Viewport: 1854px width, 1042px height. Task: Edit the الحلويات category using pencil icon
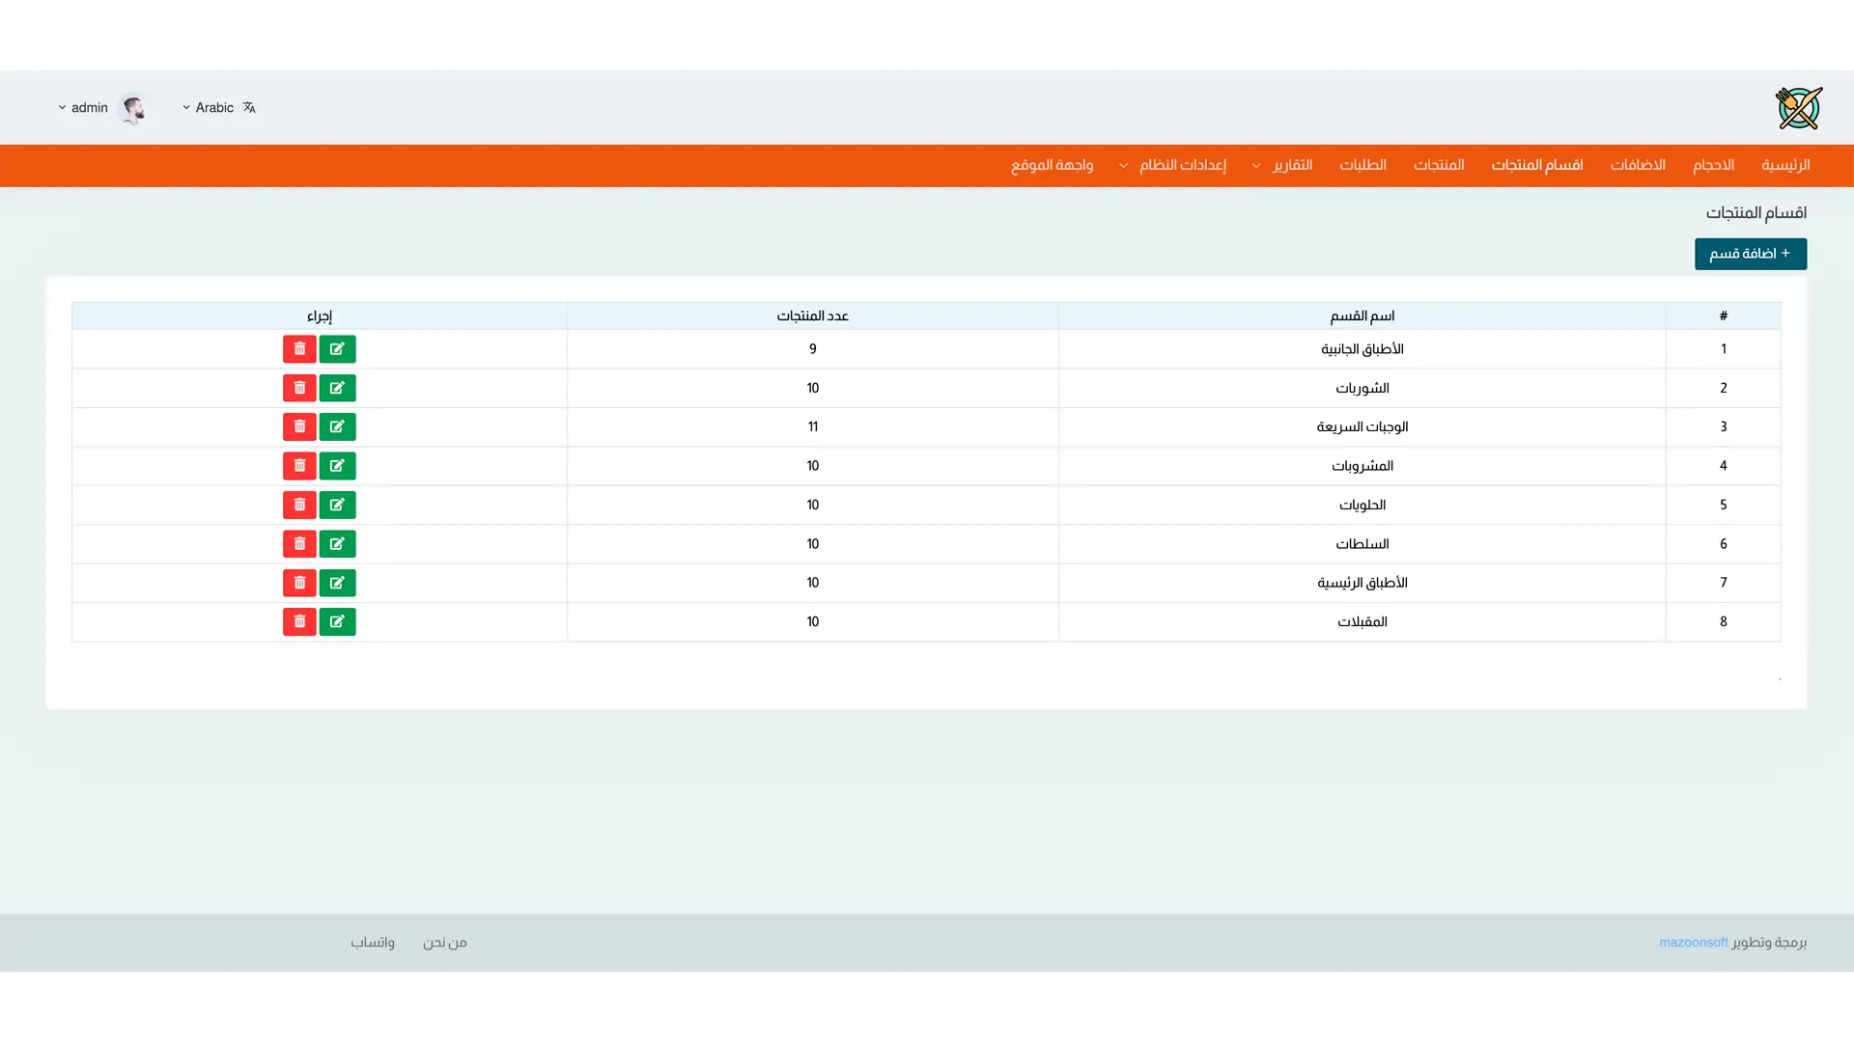click(x=337, y=505)
